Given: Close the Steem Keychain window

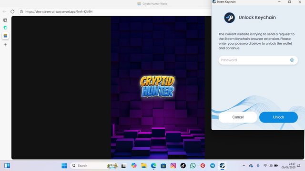Looking at the screenshot, I should click(x=300, y=2).
